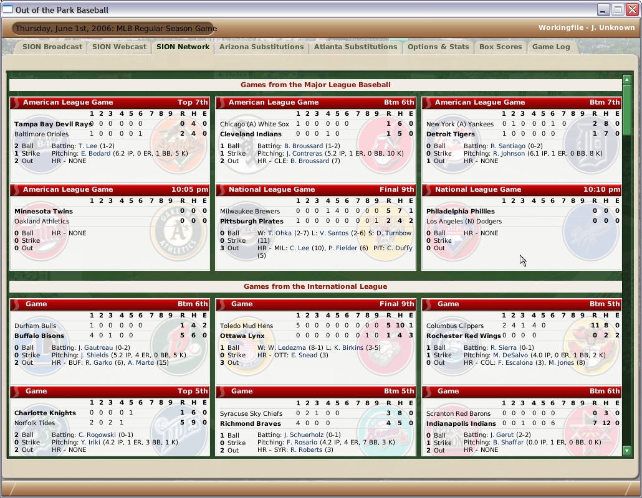Click the vertical scrollbar thumb
This screenshot has width=642, height=498.
coord(627,109)
